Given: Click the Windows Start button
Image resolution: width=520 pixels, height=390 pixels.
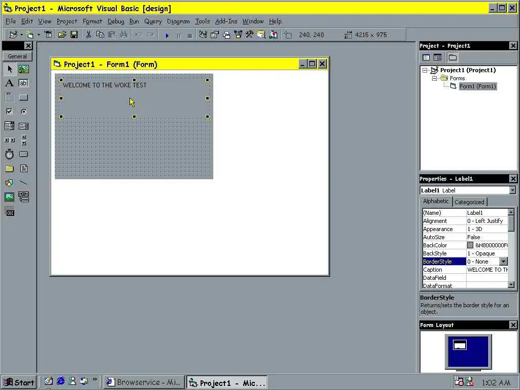Looking at the screenshot, I should tap(19, 382).
